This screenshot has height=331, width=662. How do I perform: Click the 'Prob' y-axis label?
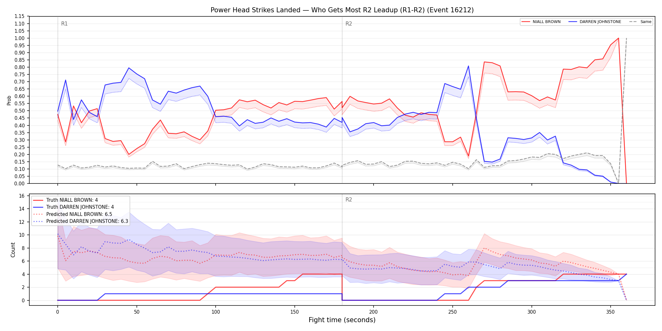(x=9, y=100)
